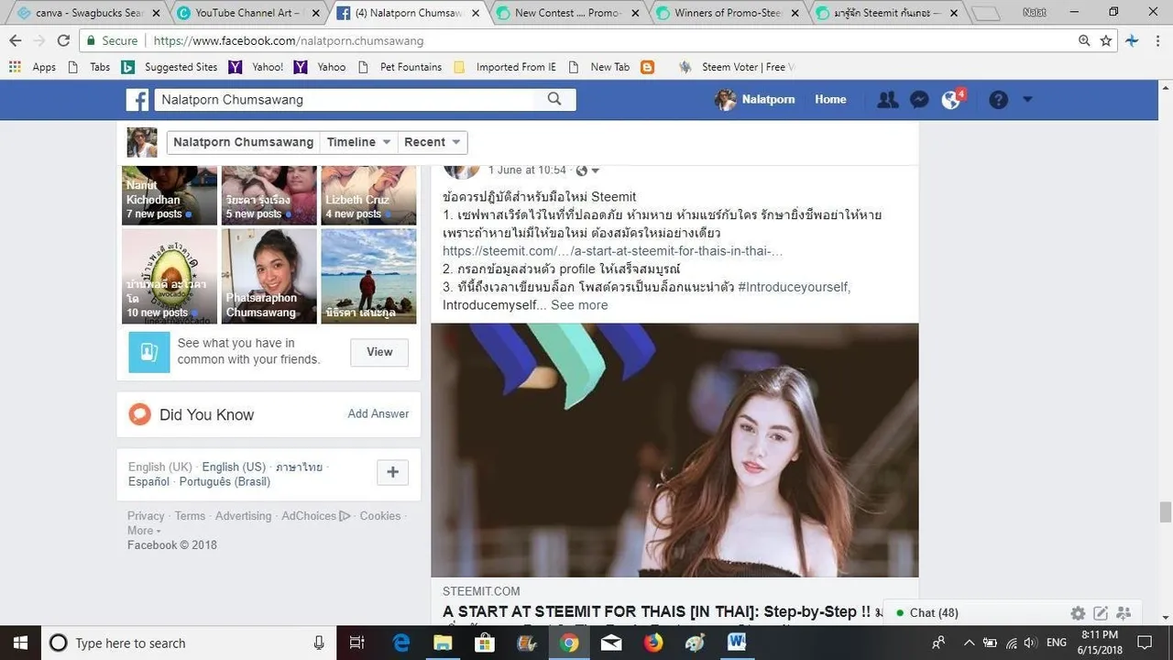Switch to the Winners of Promo-Steem tab

[728, 13]
